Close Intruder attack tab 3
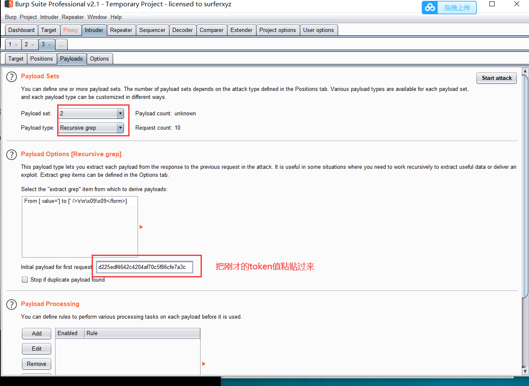The width and height of the screenshot is (529, 386). pyautogui.click(x=49, y=45)
